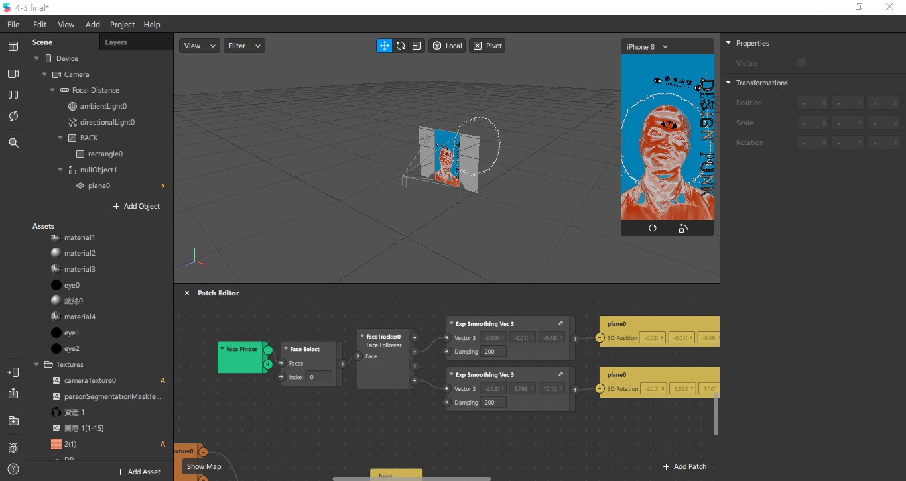
Task: Open the Add menu
Action: pyautogui.click(x=93, y=25)
